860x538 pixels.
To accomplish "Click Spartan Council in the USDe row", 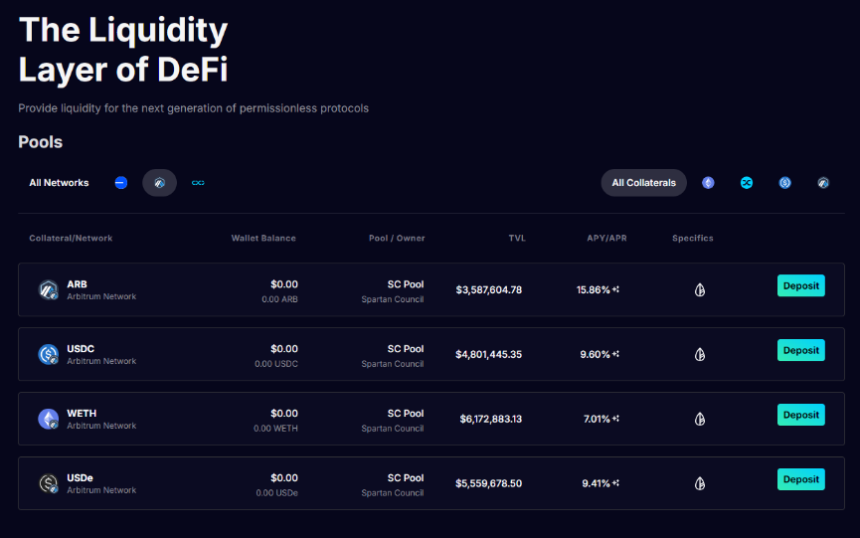I will 393,493.
